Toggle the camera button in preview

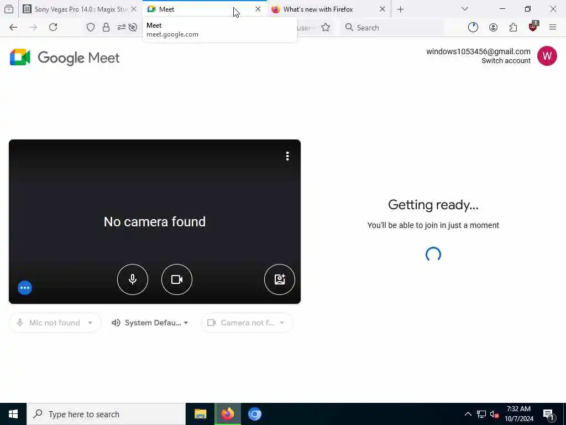[x=177, y=279]
